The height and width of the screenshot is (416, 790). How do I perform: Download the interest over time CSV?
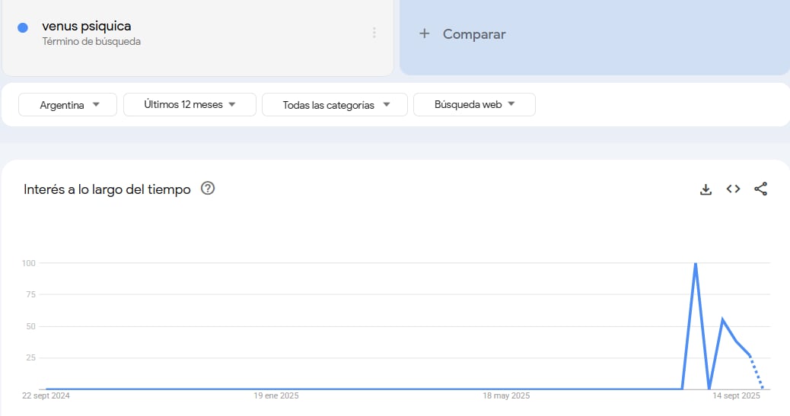[x=706, y=189]
